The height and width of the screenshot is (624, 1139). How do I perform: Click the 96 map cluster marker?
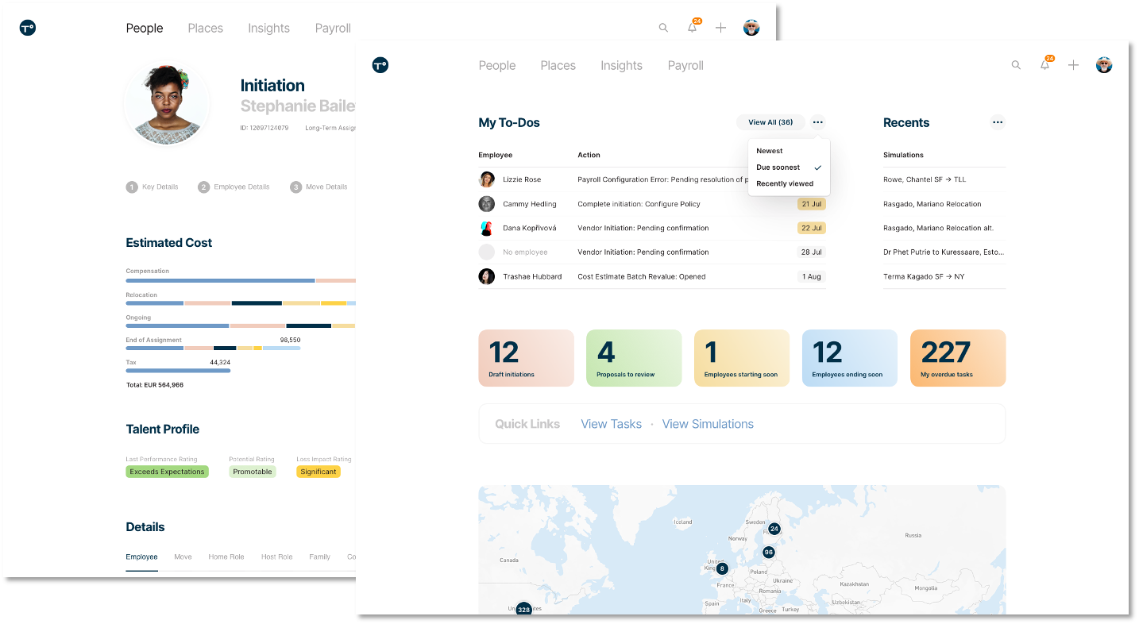click(x=768, y=552)
